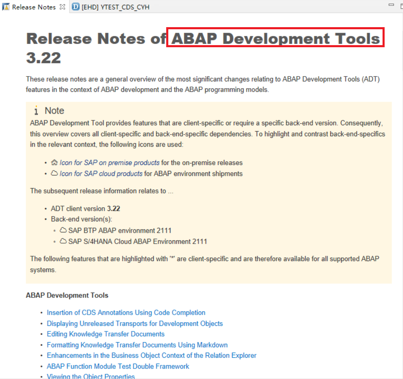The width and height of the screenshot is (403, 379).
Task: Open Displaying Unreleased Transports for Development Objects link
Action: point(134,323)
